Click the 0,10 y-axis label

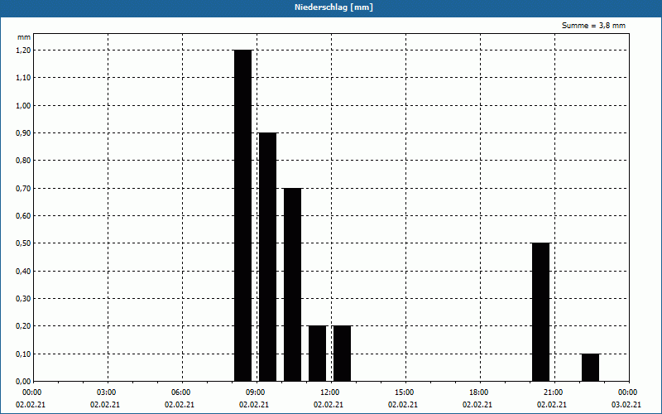click(23, 354)
